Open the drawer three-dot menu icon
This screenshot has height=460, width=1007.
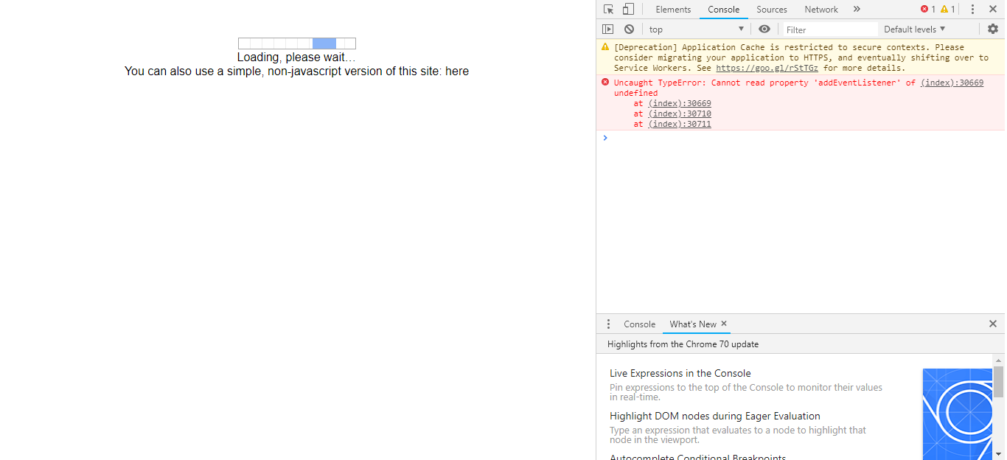pyautogui.click(x=608, y=324)
